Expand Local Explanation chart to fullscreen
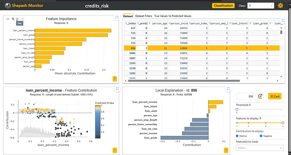Image resolution: width=291 pixels, height=155 pixels. [228, 89]
